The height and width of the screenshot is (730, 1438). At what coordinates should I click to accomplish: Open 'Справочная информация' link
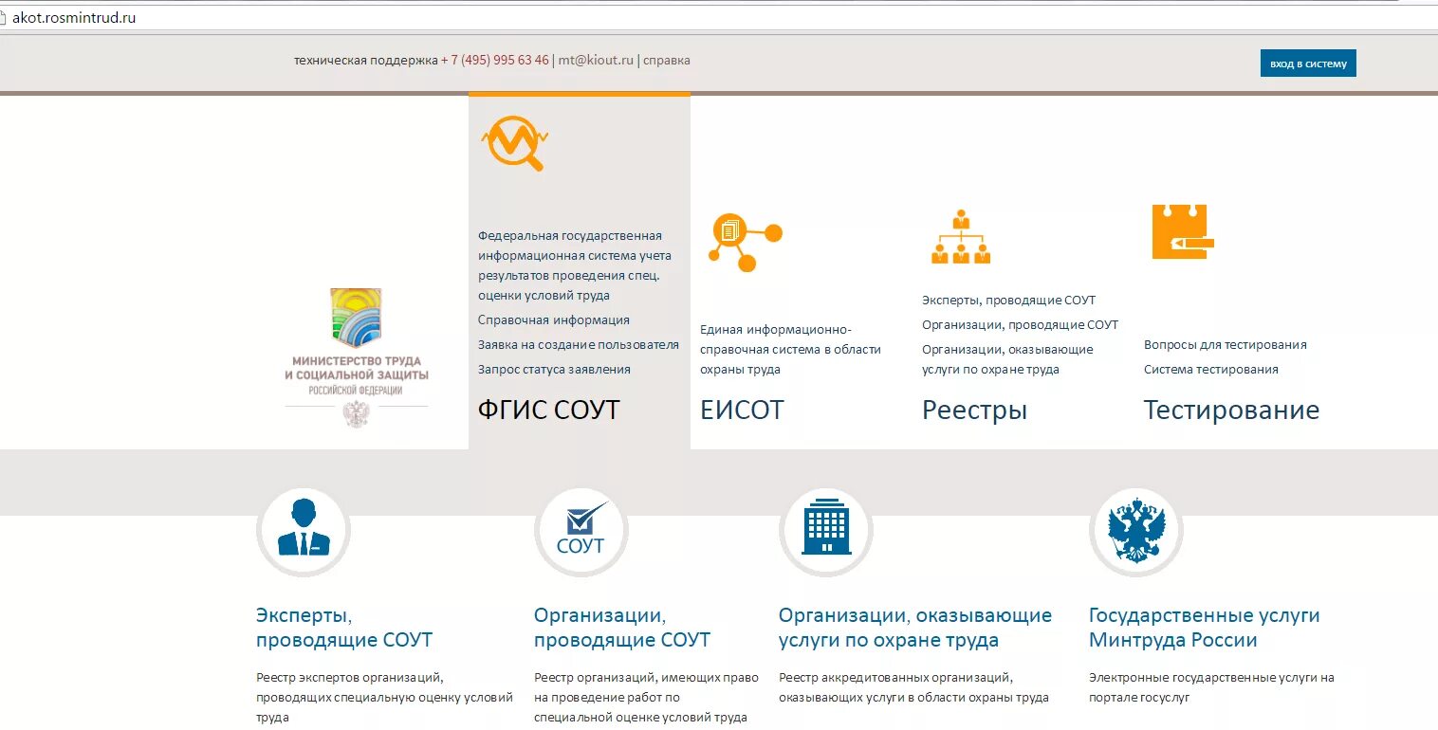point(554,320)
